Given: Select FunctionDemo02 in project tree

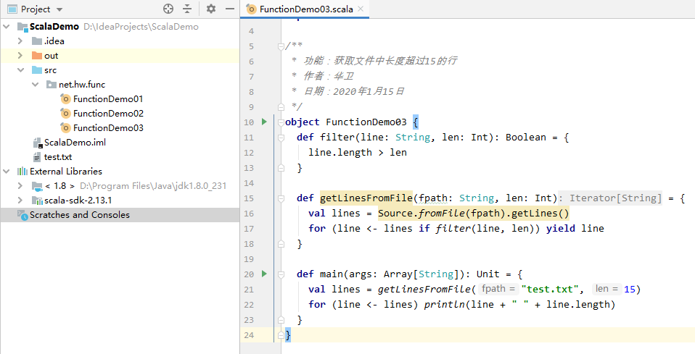Looking at the screenshot, I should [108, 113].
